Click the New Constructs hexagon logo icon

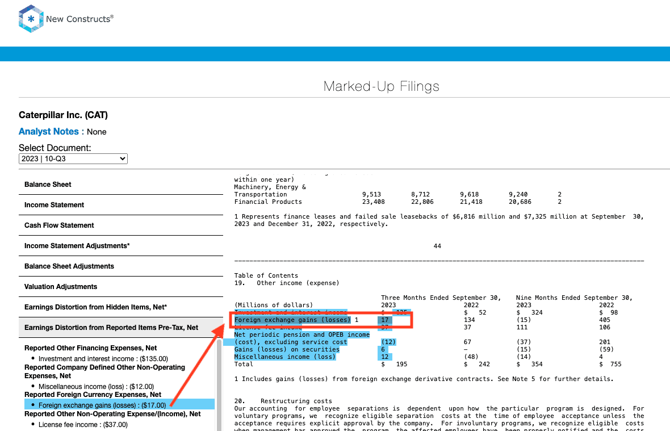31,19
